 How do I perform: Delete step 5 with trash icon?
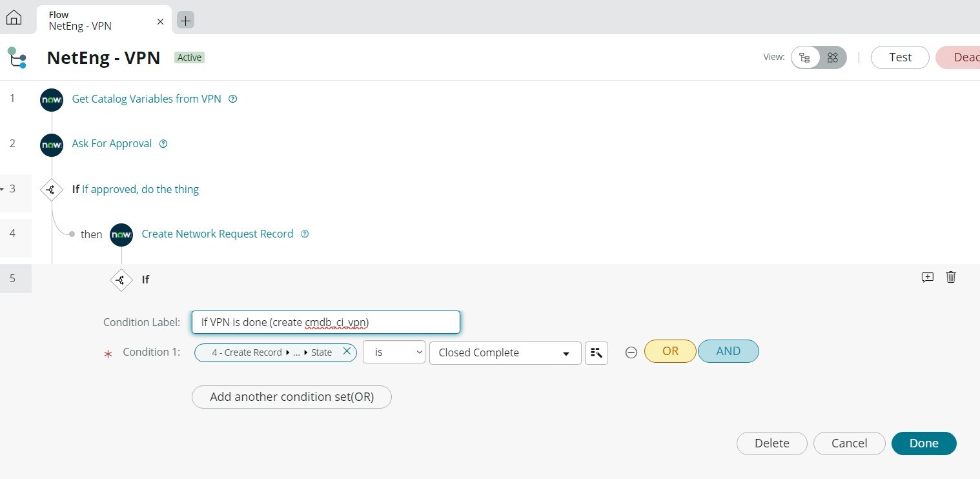[951, 277]
